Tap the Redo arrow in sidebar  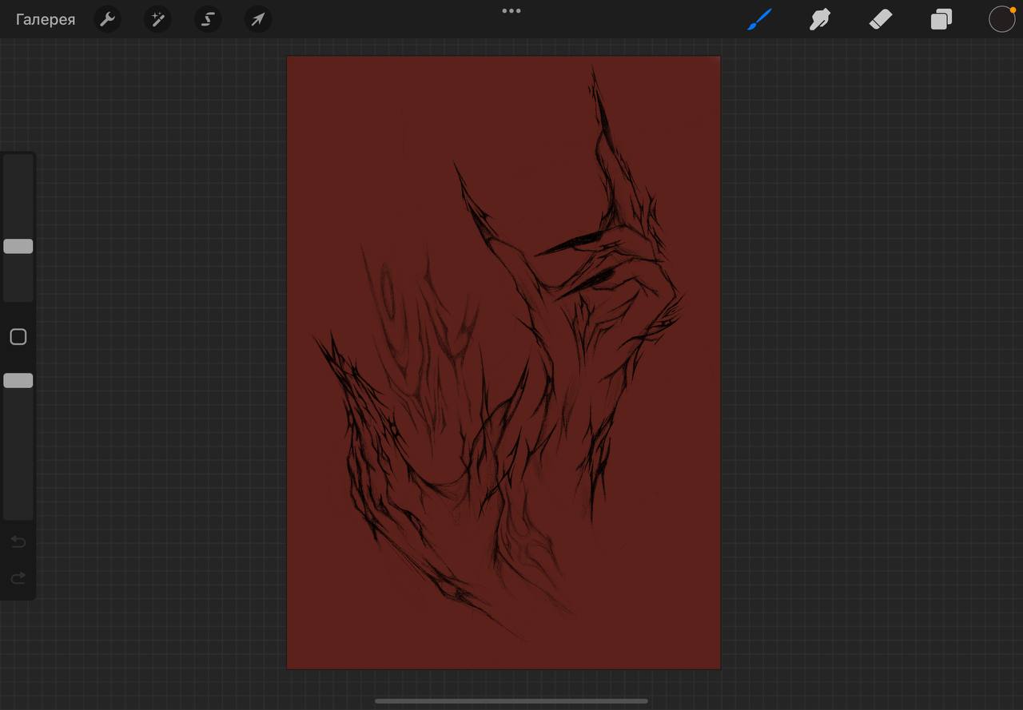click(x=18, y=577)
